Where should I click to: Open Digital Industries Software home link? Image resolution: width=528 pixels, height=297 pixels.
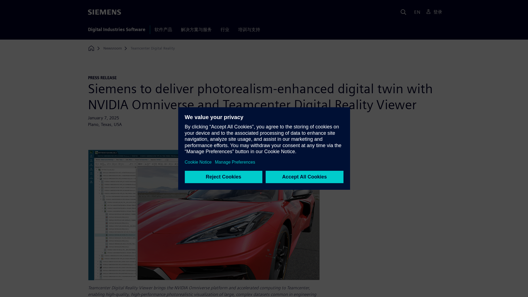click(x=117, y=30)
